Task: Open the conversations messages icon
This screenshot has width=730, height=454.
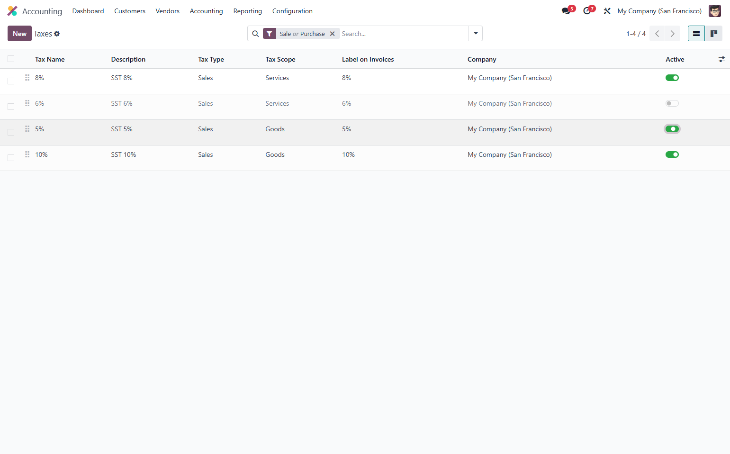Action: (x=566, y=11)
